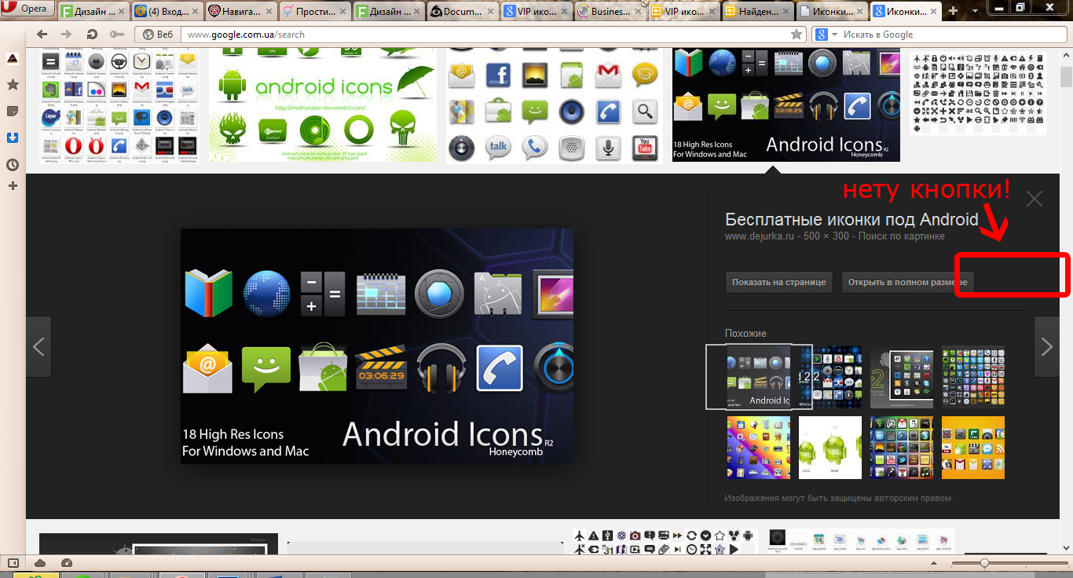Open the green android icons logo result
Image resolution: width=1073 pixels, height=578 pixels.
tap(323, 105)
